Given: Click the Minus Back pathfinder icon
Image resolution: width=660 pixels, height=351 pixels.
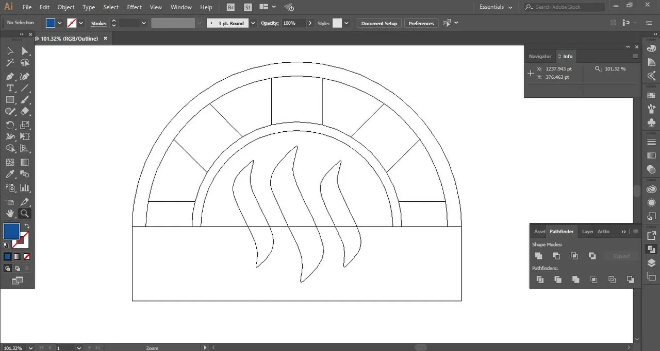Looking at the screenshot, I should [x=630, y=279].
